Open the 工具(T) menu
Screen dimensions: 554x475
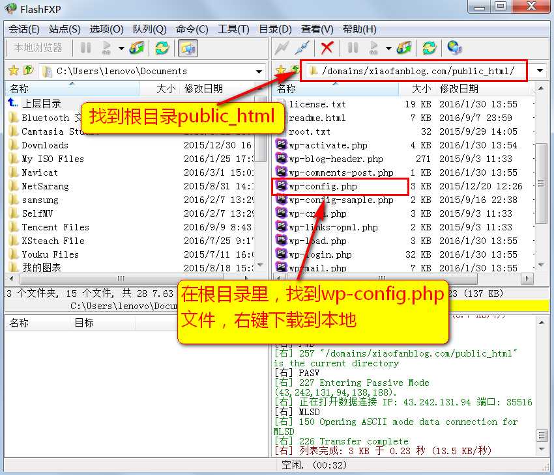(x=233, y=29)
